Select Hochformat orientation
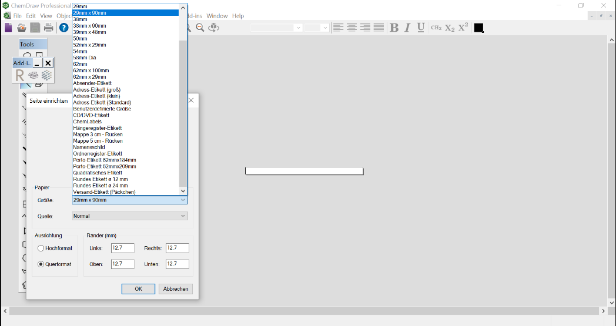 (41, 248)
